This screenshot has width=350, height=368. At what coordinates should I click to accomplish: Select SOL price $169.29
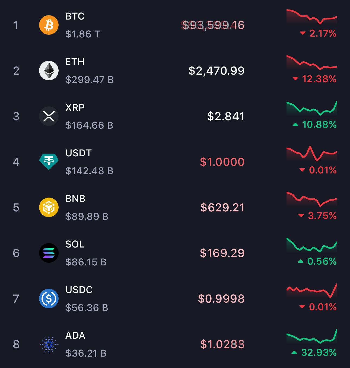pos(222,253)
